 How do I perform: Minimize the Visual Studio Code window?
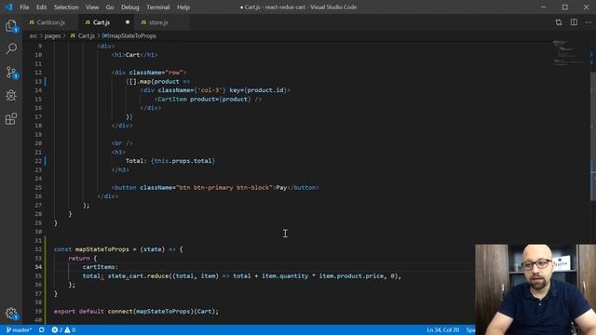pyautogui.click(x=543, y=7)
